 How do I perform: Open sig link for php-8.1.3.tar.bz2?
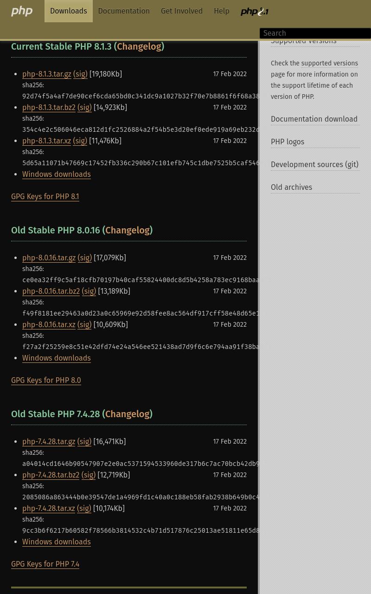pyautogui.click(x=84, y=108)
